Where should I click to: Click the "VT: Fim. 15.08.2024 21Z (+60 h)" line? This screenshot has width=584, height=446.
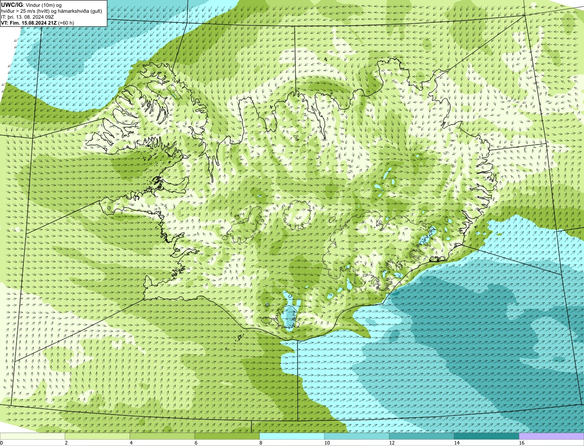[x=37, y=23]
